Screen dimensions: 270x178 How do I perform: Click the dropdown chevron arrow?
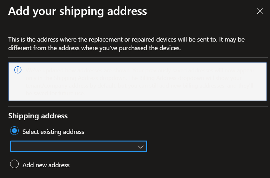[141, 147]
